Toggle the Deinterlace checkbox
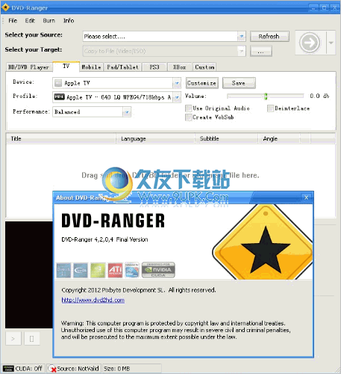The image size is (341, 374). pos(270,108)
